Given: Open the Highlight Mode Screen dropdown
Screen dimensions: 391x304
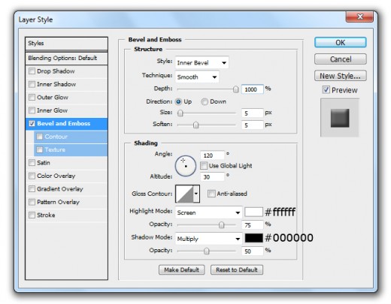Looking at the screenshot, I should 208,212.
